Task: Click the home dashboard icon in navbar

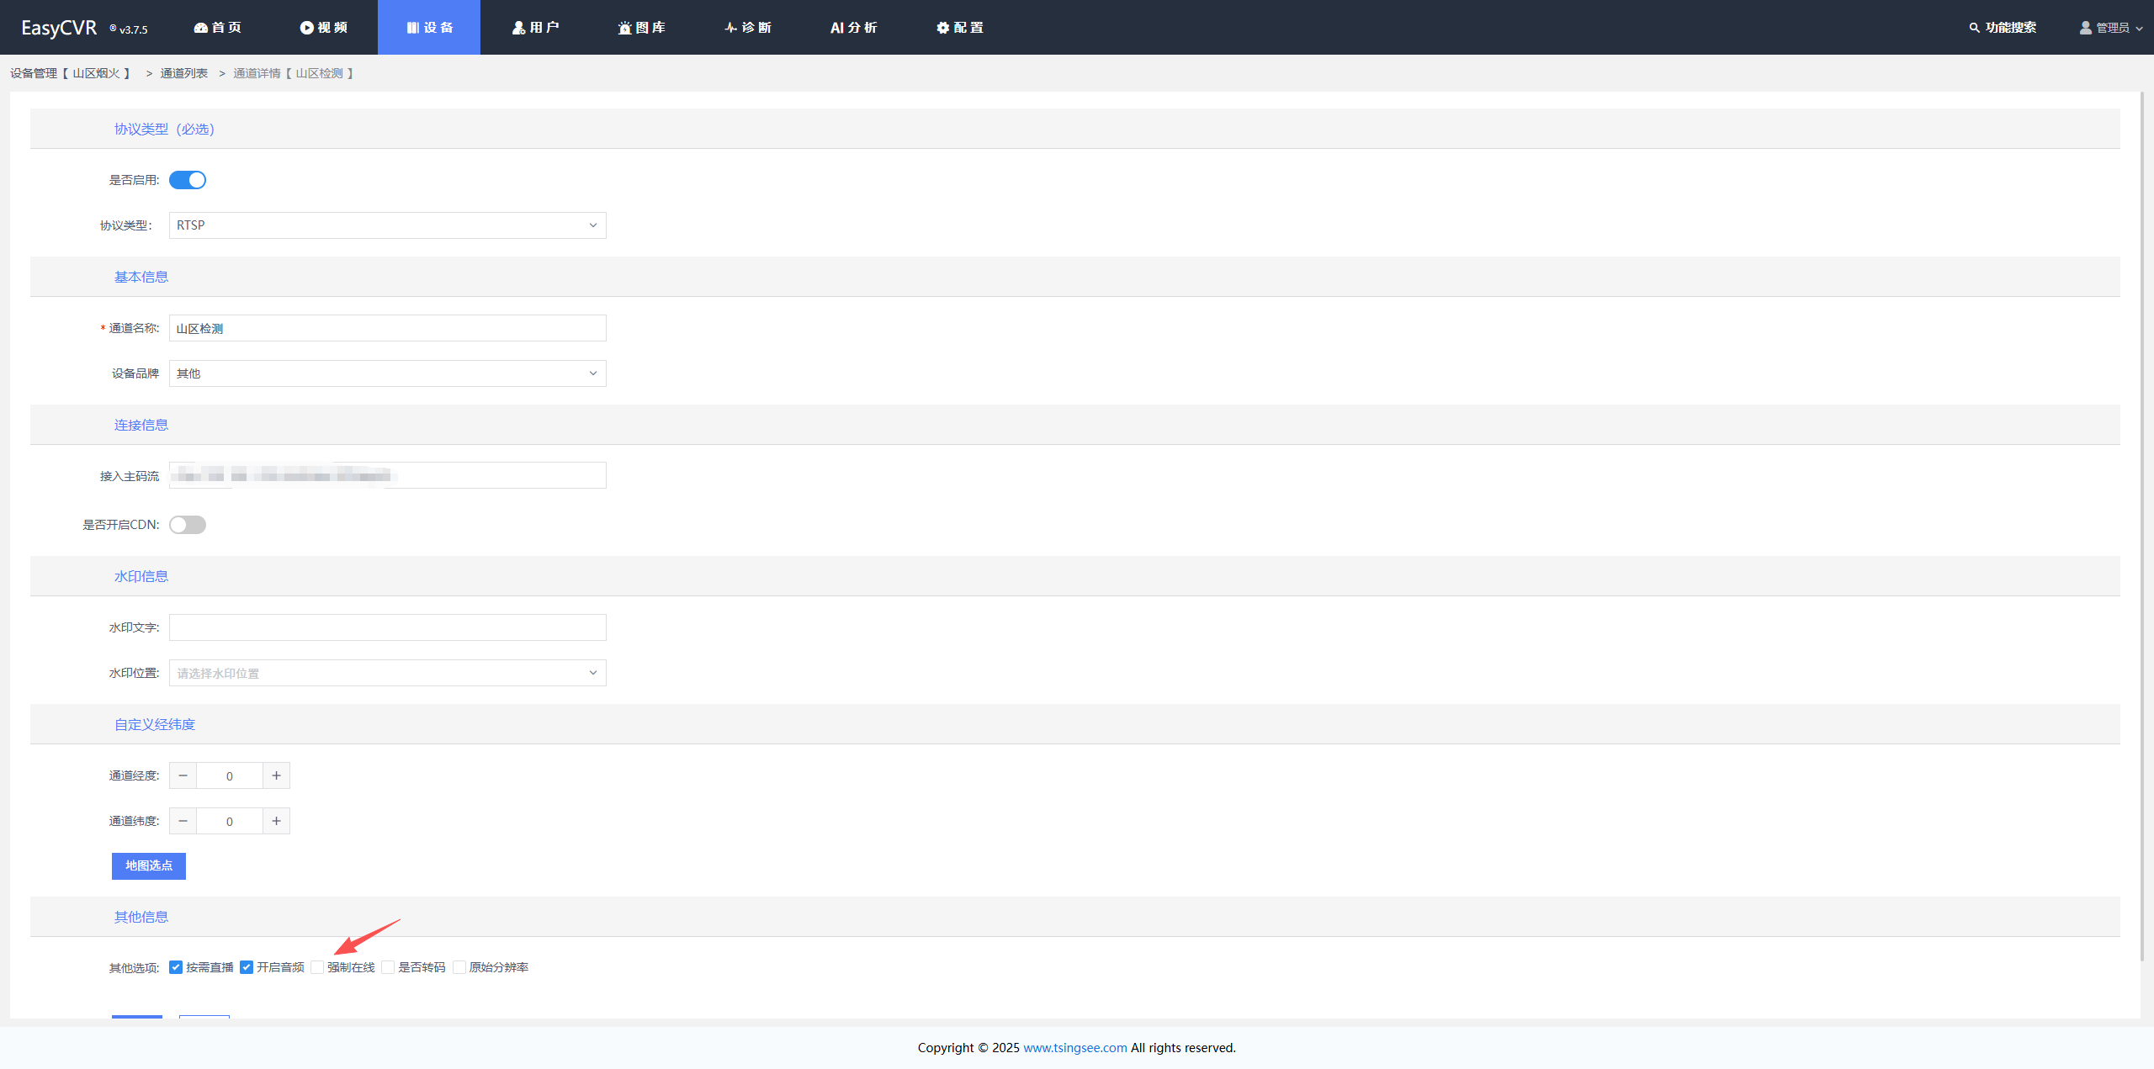Action: pos(200,28)
